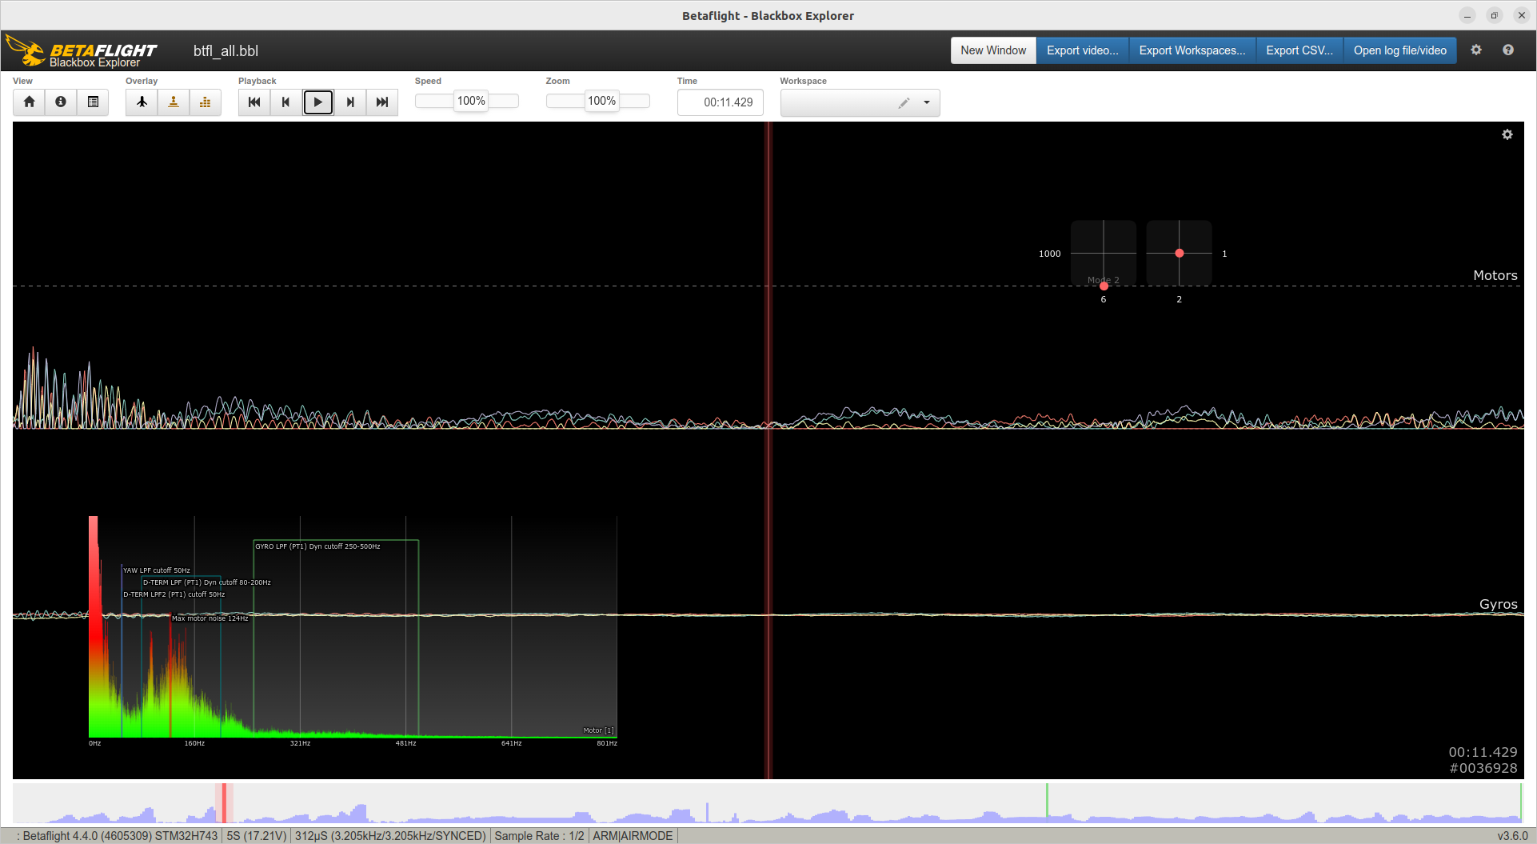Viewport: 1537px width, 844px height.
Task: Click the Motor [1] analyser label
Action: tap(598, 730)
